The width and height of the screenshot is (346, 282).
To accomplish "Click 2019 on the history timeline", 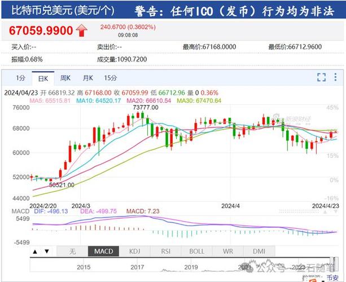I will click(191, 267).
